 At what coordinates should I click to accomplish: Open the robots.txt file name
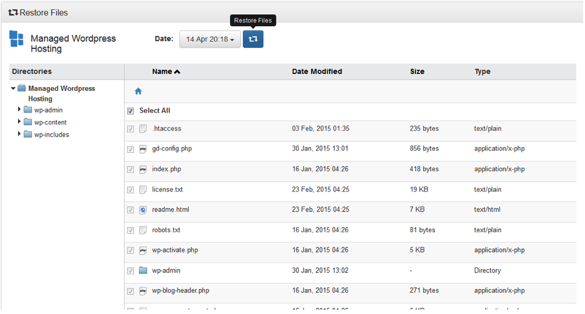pos(166,230)
